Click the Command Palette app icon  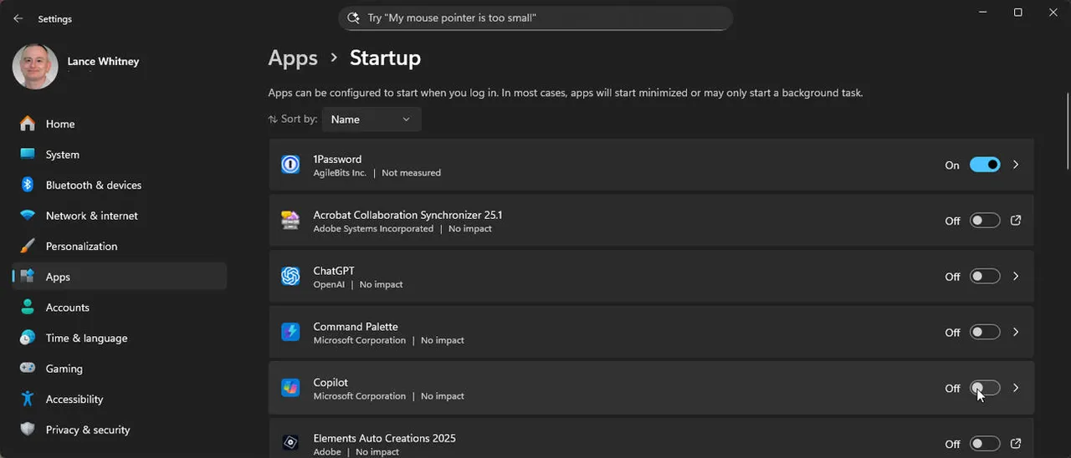pyautogui.click(x=290, y=332)
